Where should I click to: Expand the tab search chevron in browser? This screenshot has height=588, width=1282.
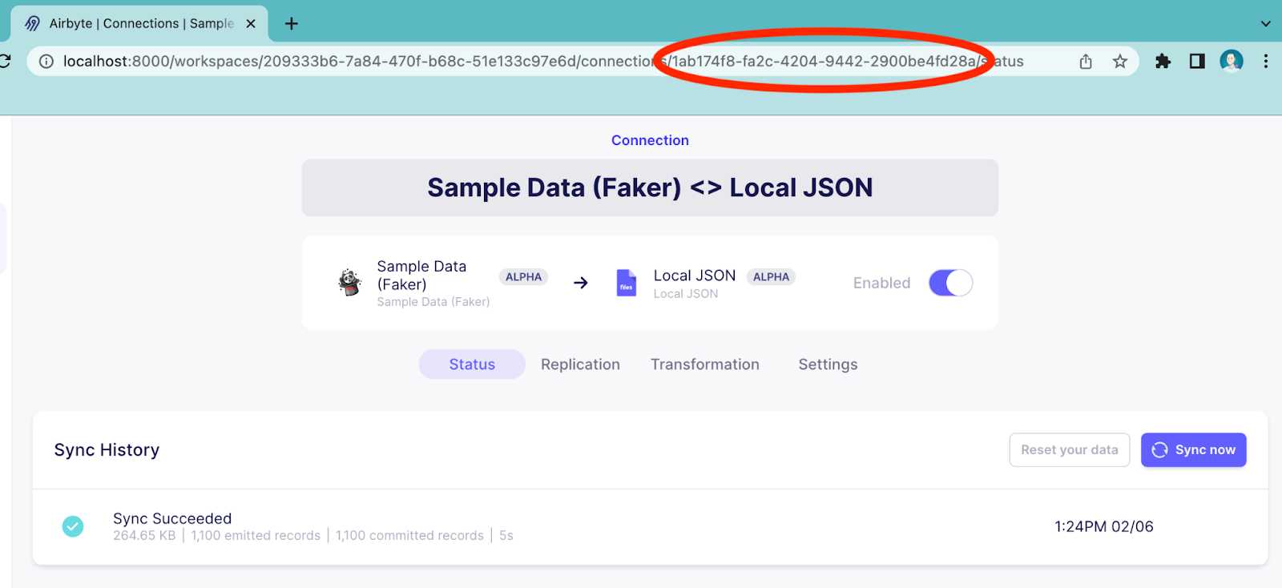[1265, 23]
